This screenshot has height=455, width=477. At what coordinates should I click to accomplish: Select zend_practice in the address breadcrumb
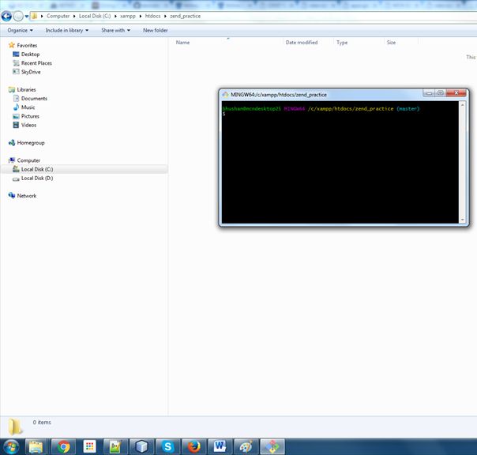185,16
